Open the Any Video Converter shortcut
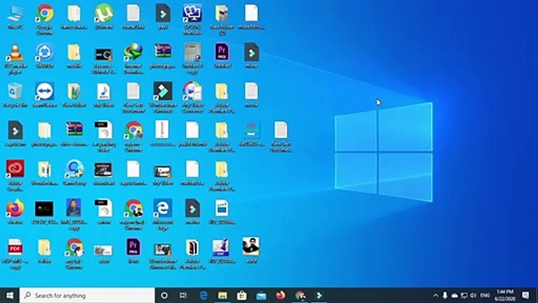This screenshot has height=303, width=538. coord(192,98)
